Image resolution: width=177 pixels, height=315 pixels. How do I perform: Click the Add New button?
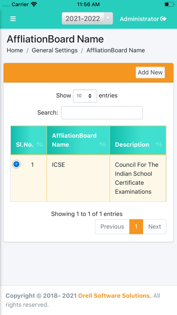coord(150,72)
